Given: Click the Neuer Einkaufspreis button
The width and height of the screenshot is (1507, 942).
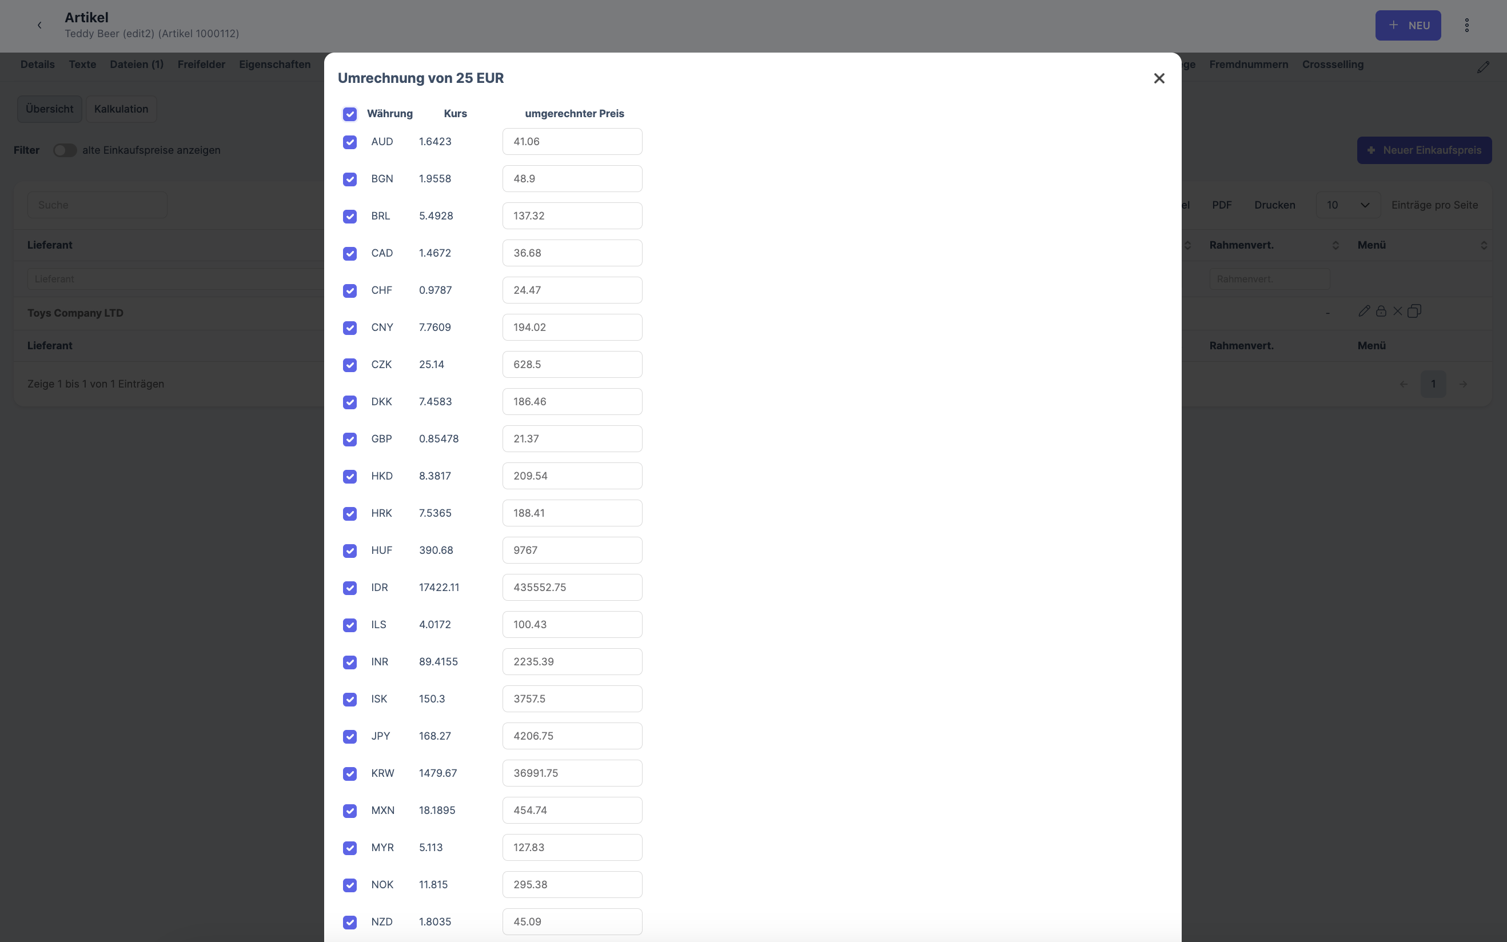Looking at the screenshot, I should click(1424, 150).
